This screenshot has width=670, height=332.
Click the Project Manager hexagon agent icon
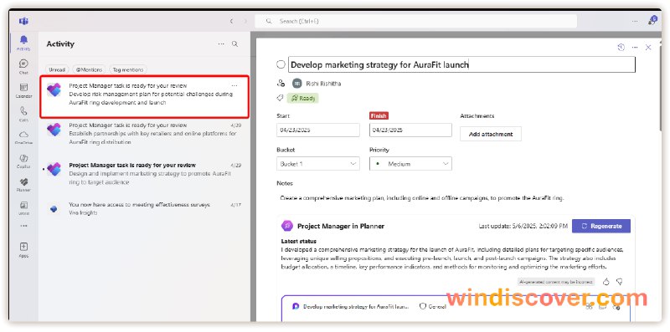click(287, 226)
